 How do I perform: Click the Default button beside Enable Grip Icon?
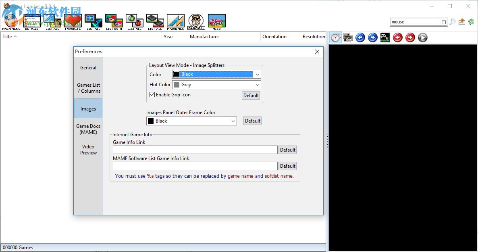(251, 95)
